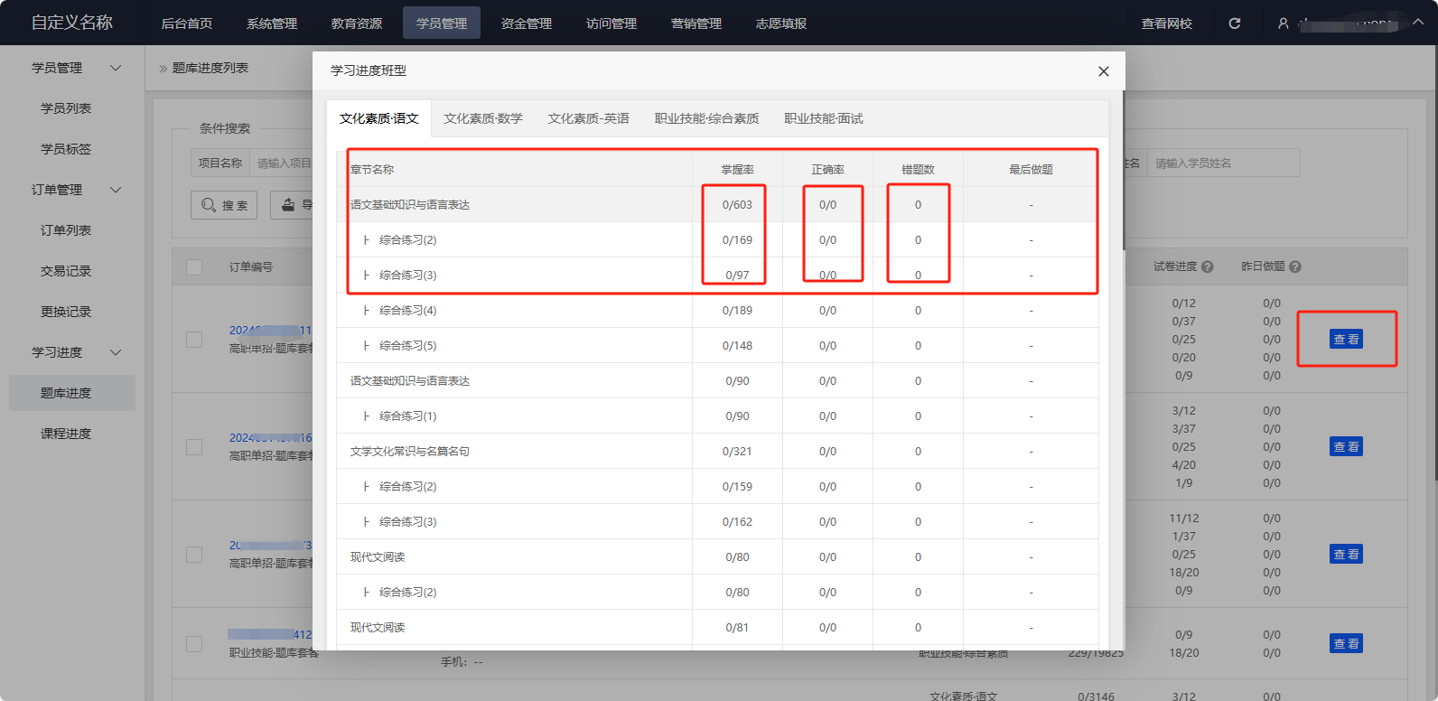Open 交易记录 in sidebar
The height and width of the screenshot is (701, 1438).
click(x=66, y=271)
